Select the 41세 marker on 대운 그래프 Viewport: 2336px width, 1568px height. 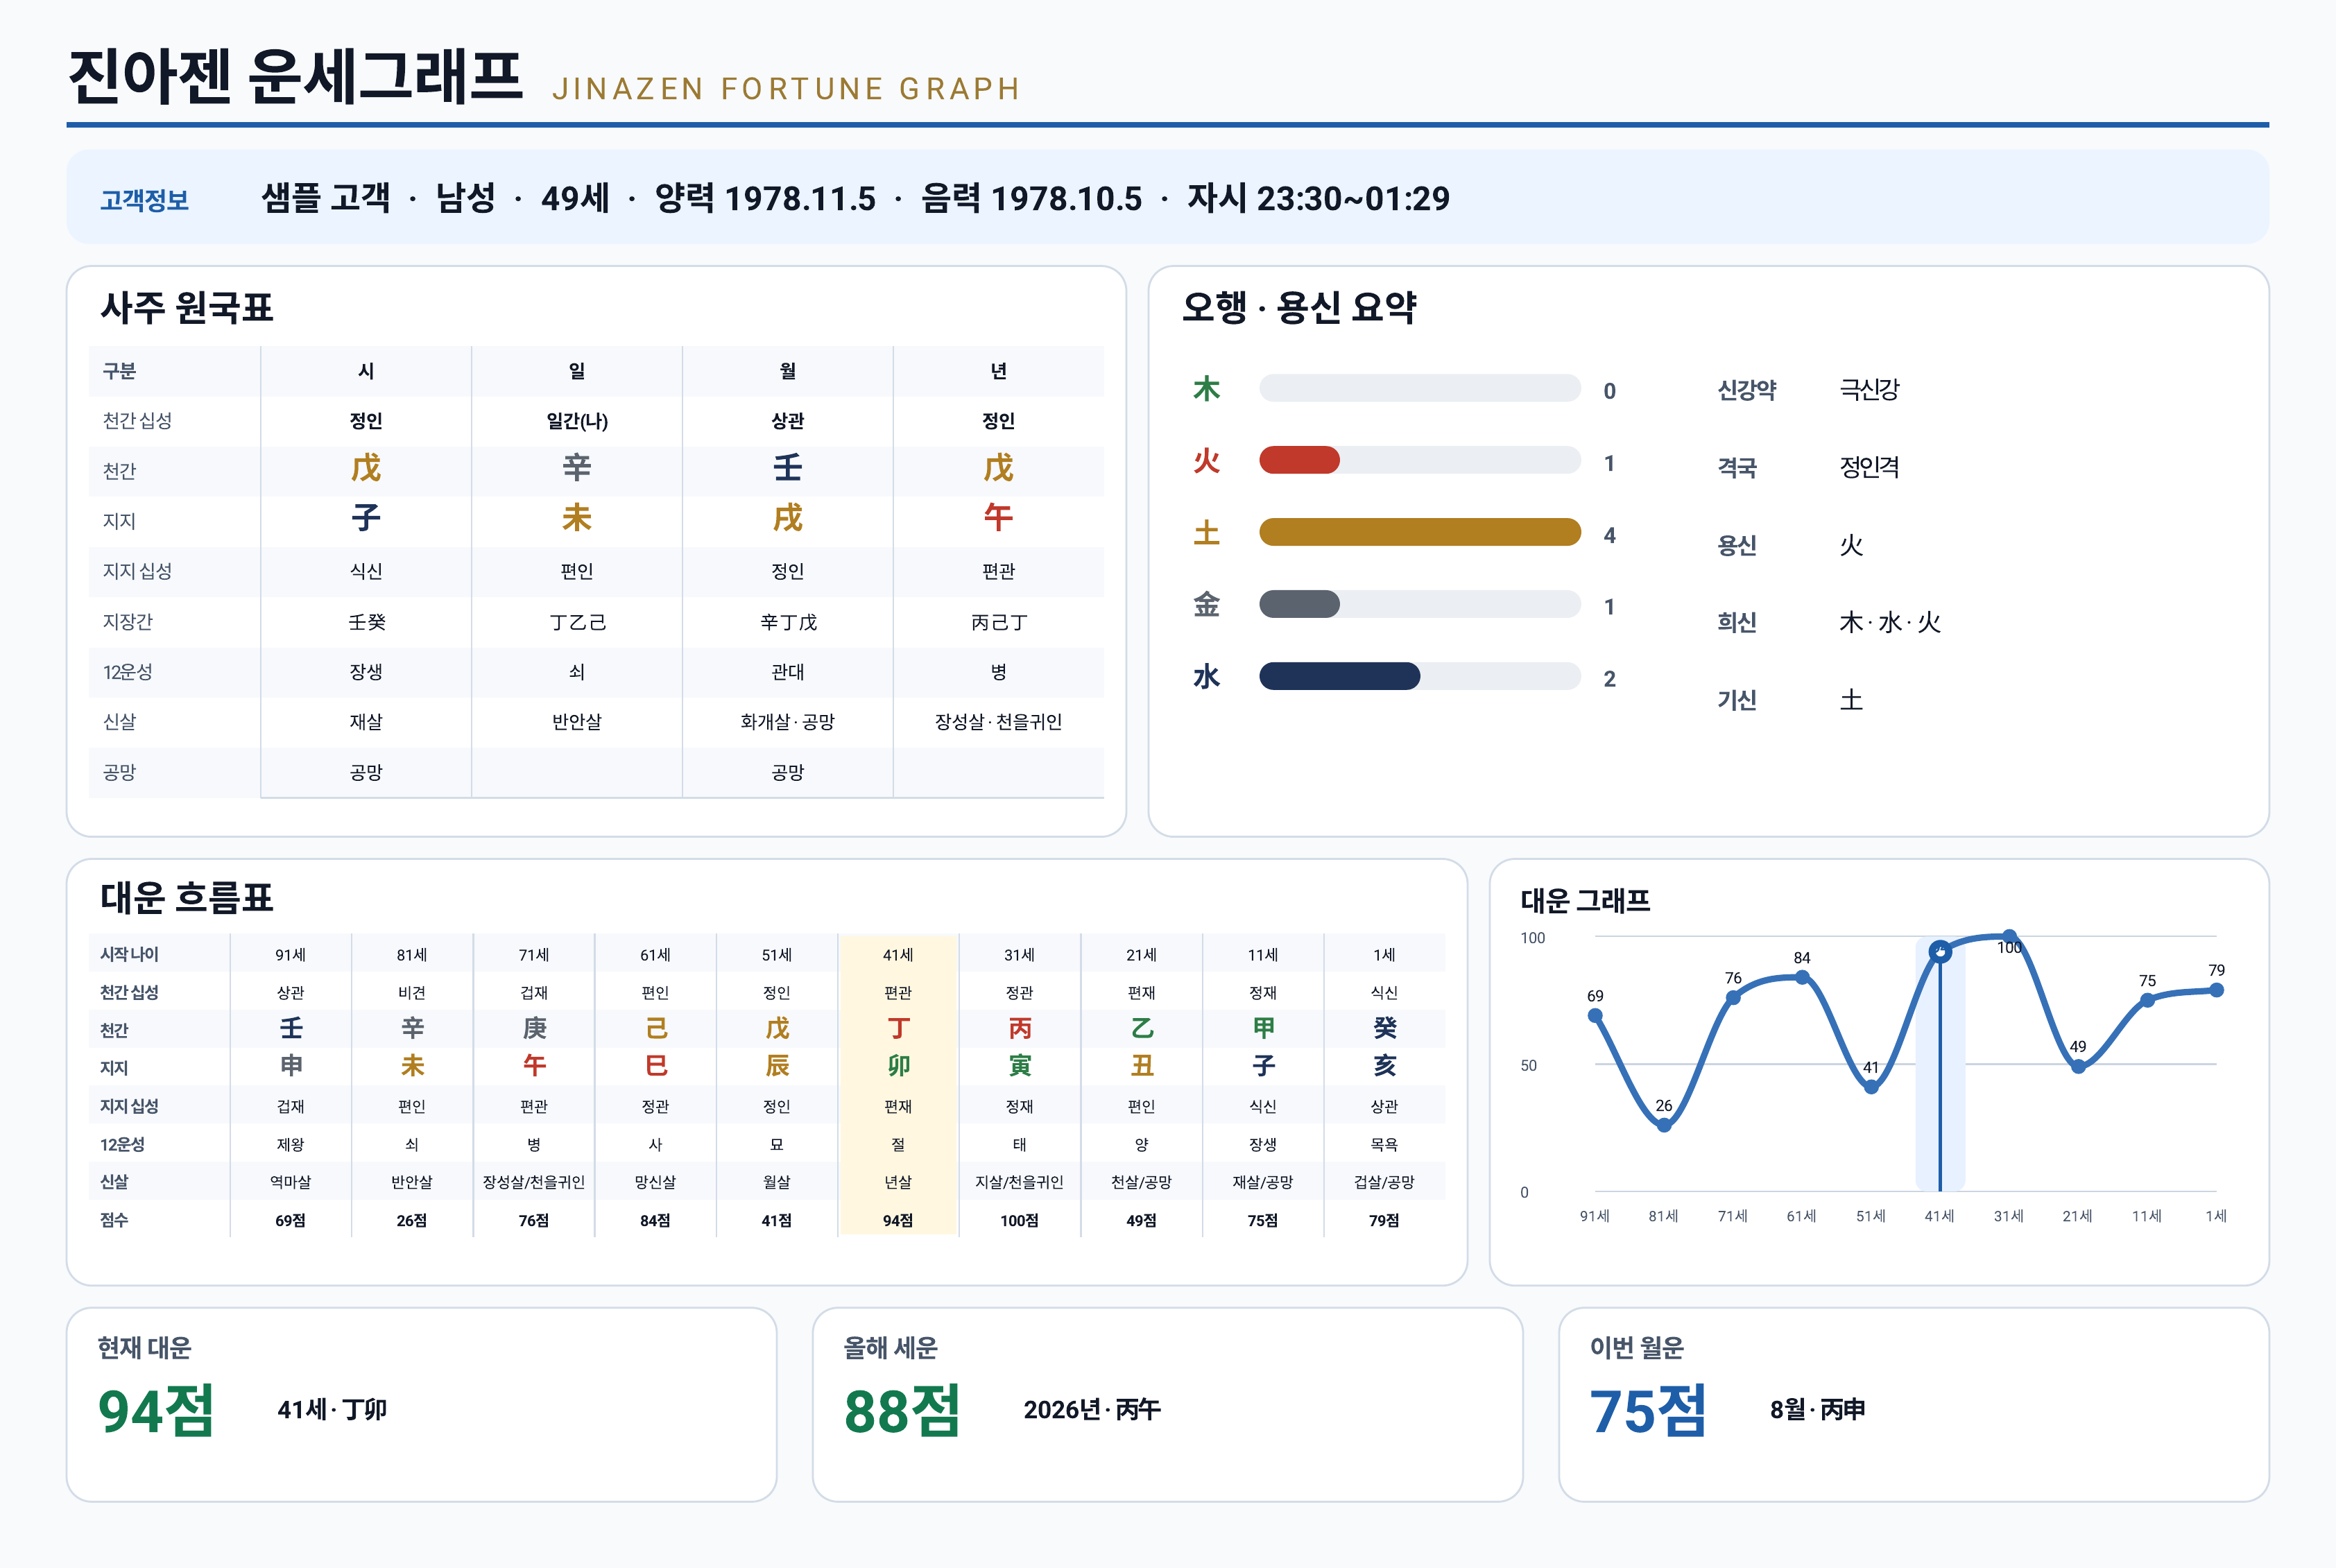click(1940, 952)
